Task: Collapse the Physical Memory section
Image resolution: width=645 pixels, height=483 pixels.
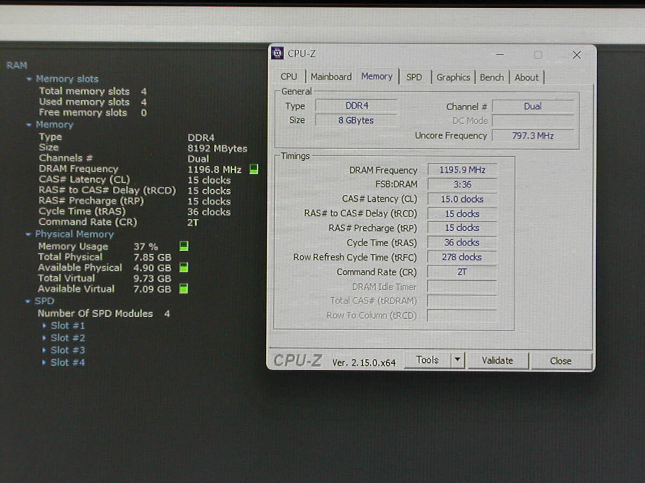Action: [x=29, y=235]
